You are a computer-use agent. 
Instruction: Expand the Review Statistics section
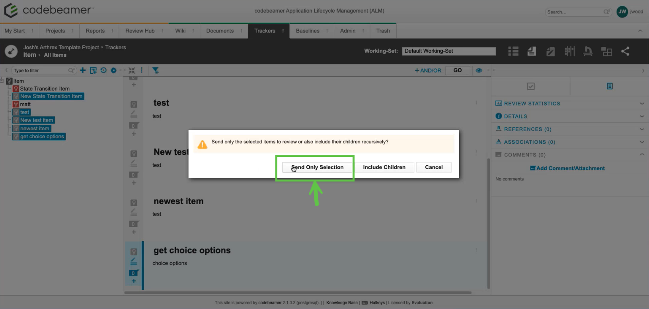[641, 103]
